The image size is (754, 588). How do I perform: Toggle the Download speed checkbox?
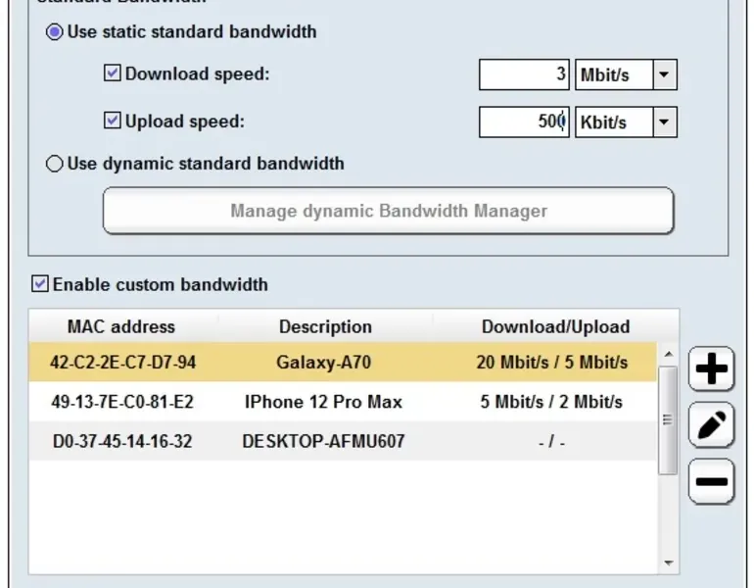pos(113,73)
